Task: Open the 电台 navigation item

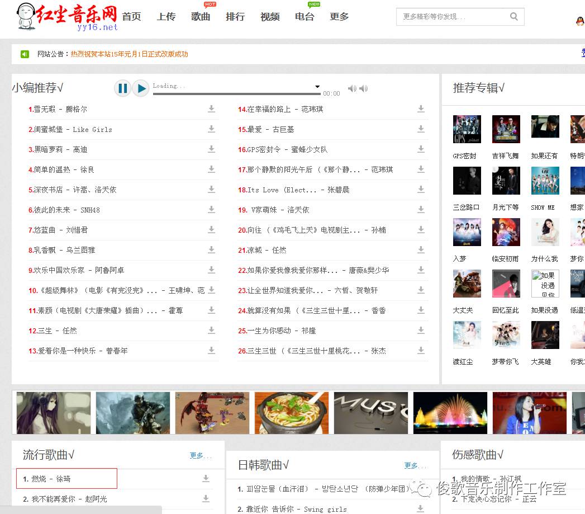Action: 305,17
